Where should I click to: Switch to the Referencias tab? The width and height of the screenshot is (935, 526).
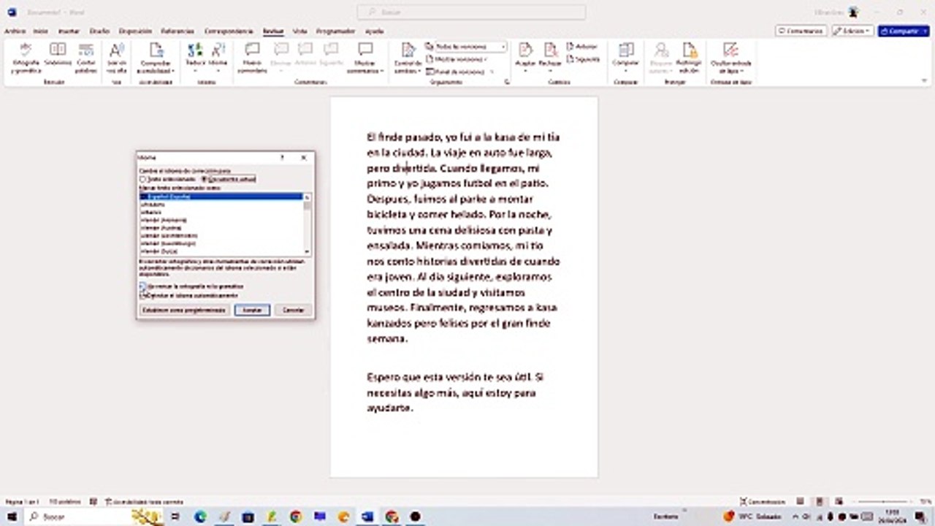pyautogui.click(x=178, y=31)
